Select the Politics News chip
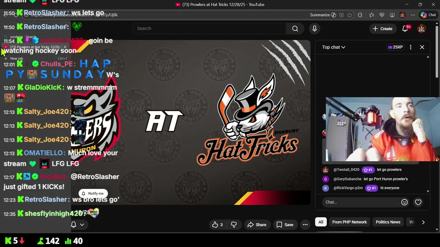440x247 pixels. click(388, 222)
